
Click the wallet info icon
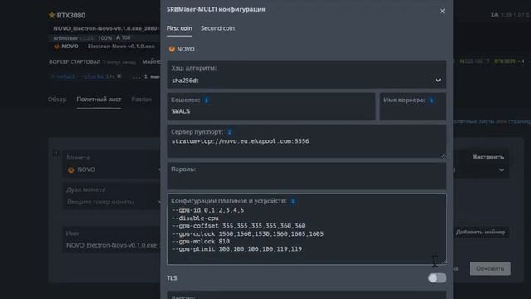pos(206,100)
